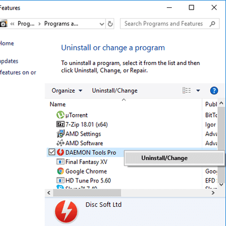Viewport: 226px width, 226px height.
Task: Click the HD Tune Pro 5.60 icon
Action: (x=60, y=180)
